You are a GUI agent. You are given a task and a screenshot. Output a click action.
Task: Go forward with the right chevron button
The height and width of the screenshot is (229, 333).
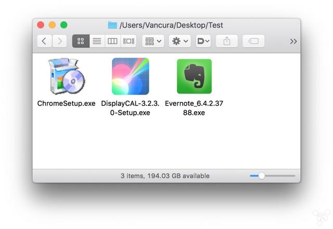(x=60, y=41)
